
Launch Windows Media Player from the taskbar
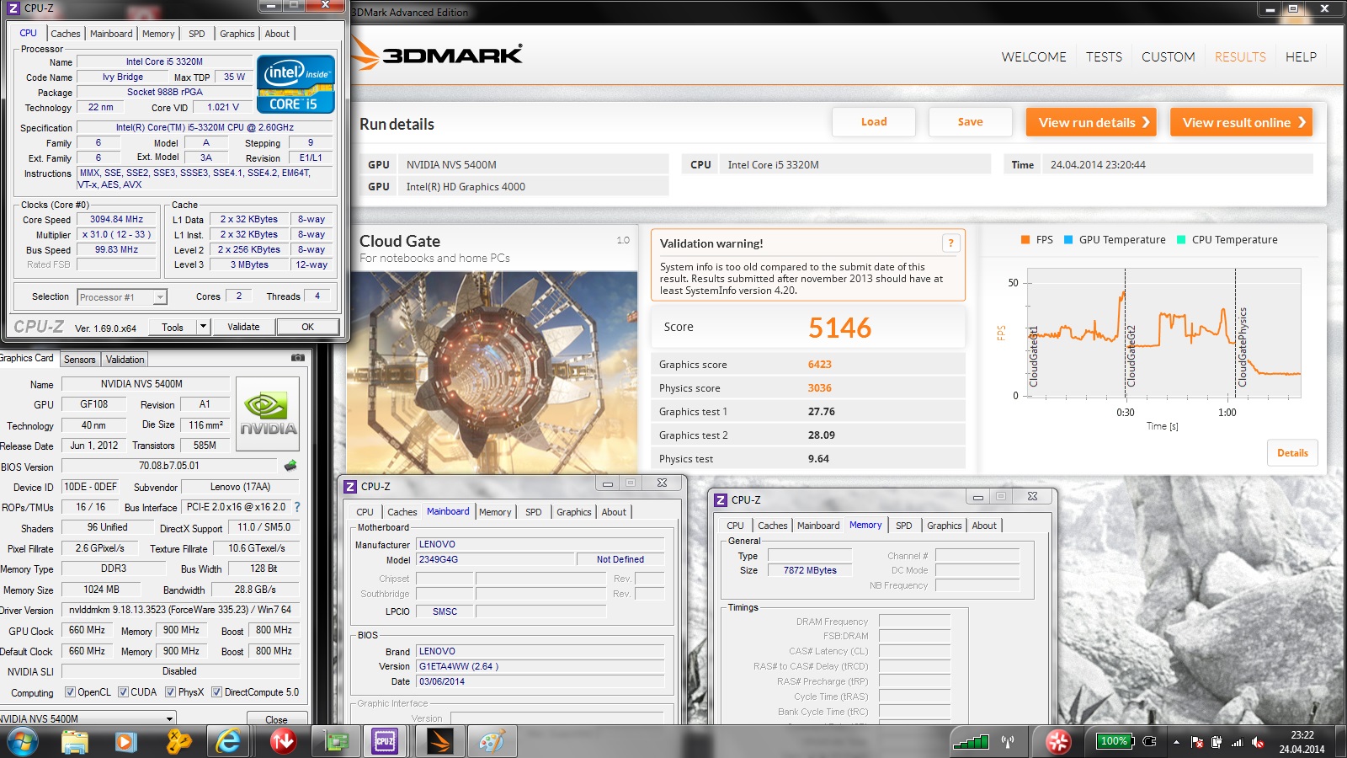click(125, 742)
